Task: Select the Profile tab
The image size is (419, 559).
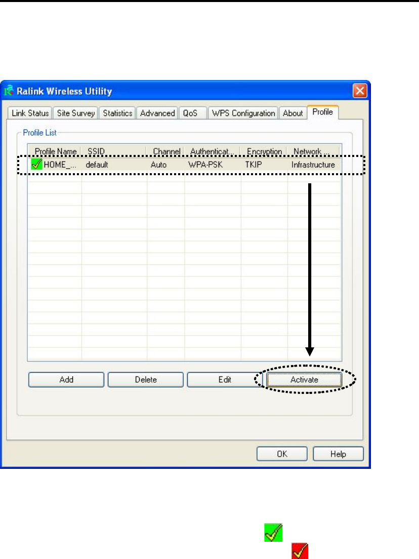Action: point(322,112)
